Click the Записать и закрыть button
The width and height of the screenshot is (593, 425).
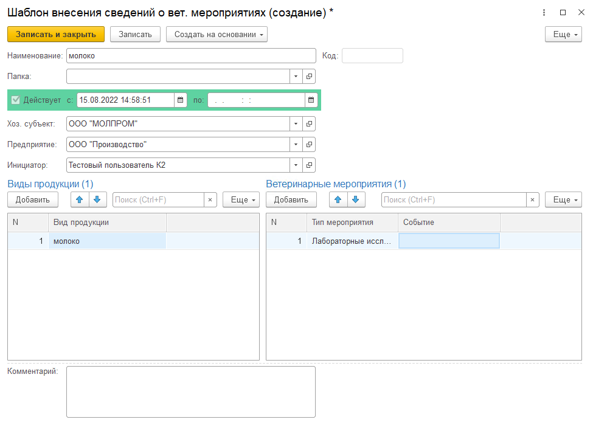[56, 35]
